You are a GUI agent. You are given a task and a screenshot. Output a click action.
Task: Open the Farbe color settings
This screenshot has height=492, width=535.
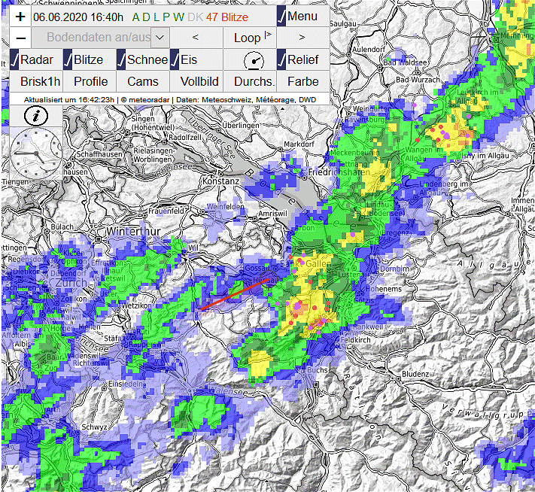click(x=303, y=81)
